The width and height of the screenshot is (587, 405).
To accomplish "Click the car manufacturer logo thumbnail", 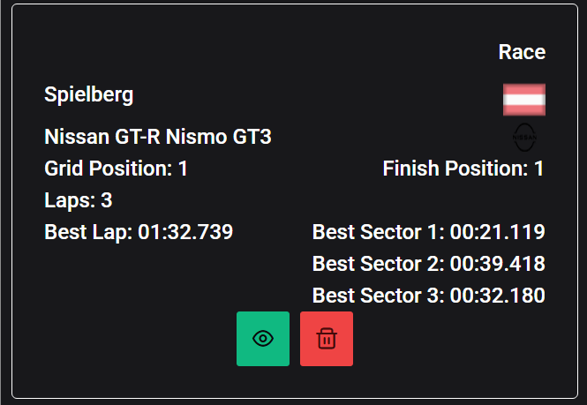I will pyautogui.click(x=524, y=138).
